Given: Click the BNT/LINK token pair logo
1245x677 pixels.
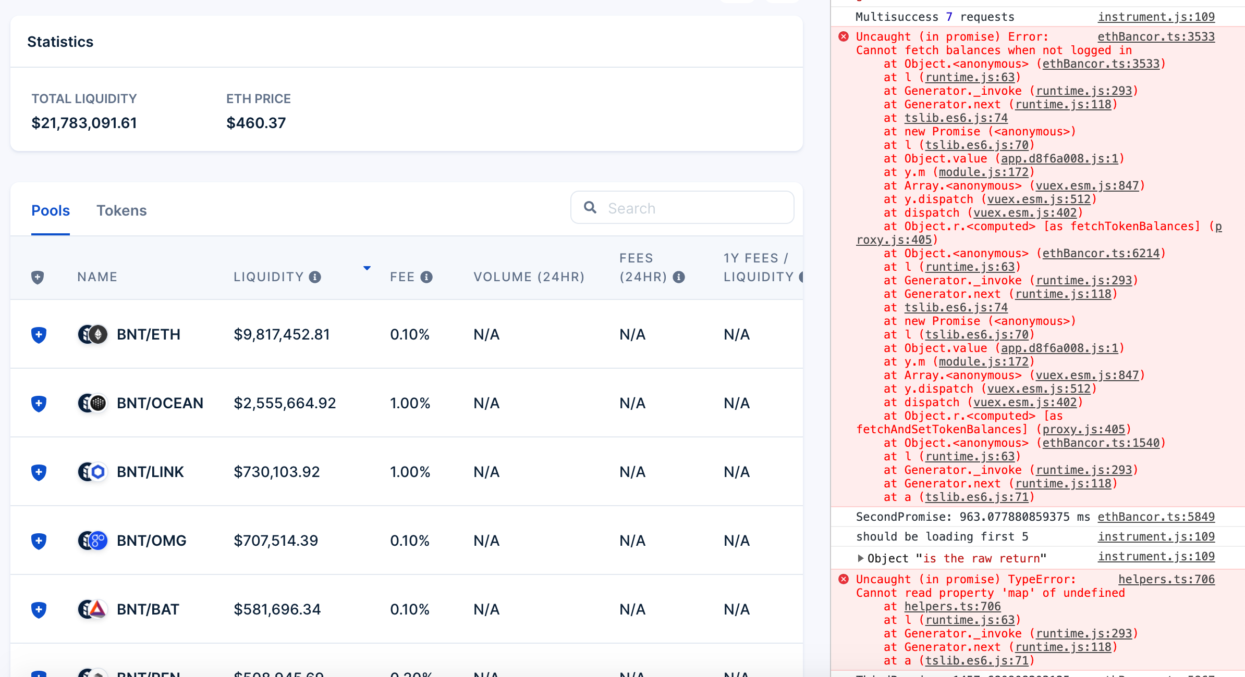Looking at the screenshot, I should [x=92, y=472].
